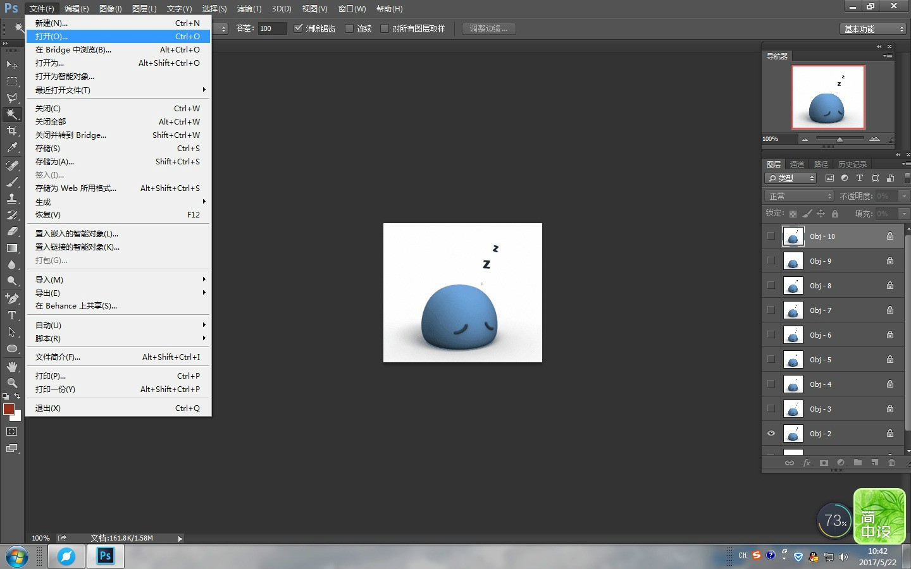
Task: Switch to the 通道 channels tab
Action: 797,164
